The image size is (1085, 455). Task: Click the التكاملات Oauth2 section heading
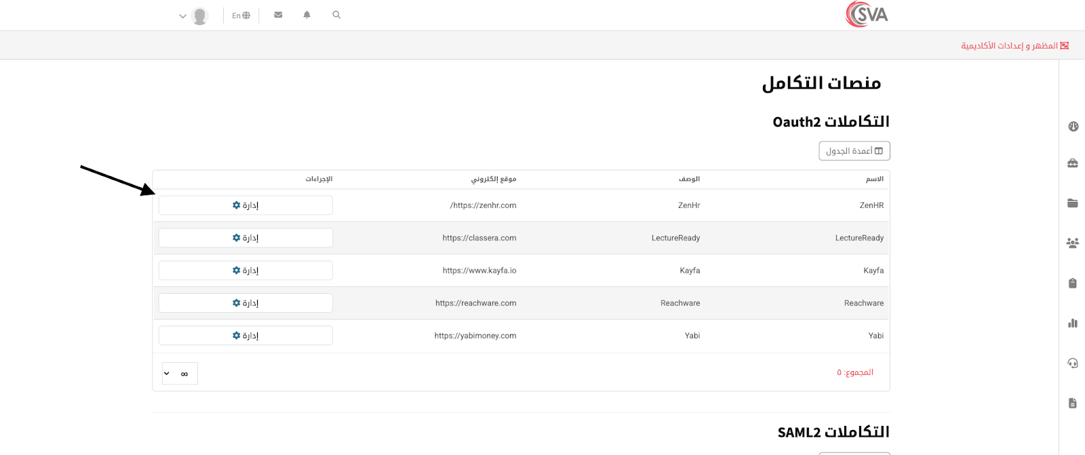[x=831, y=122]
